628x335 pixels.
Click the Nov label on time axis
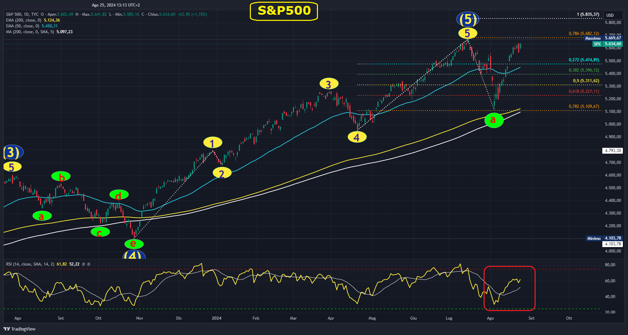(140, 318)
